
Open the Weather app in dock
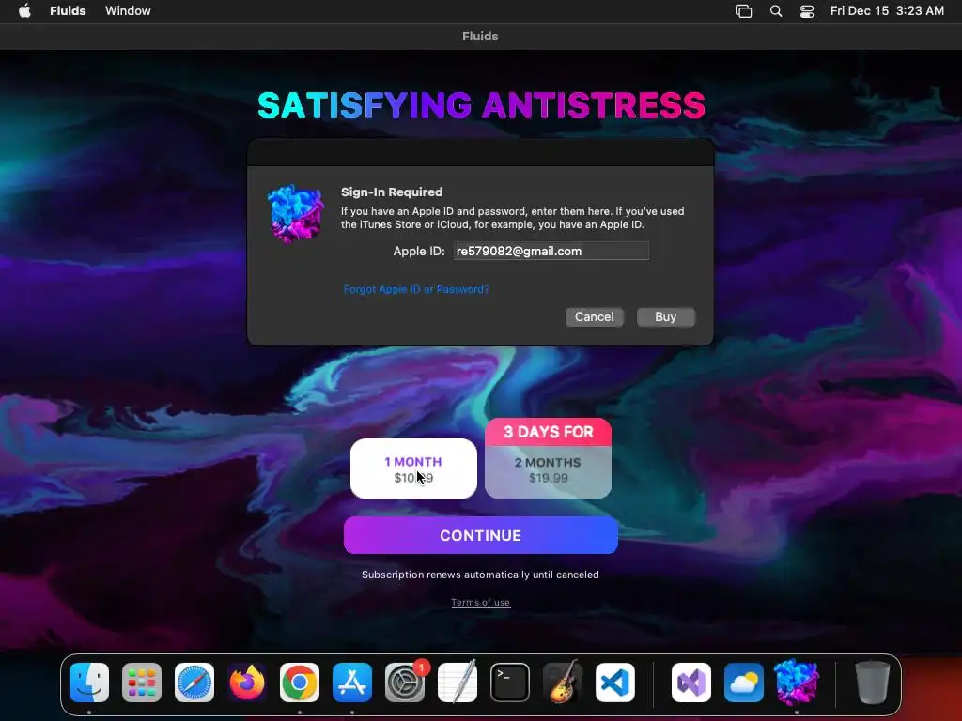744,683
